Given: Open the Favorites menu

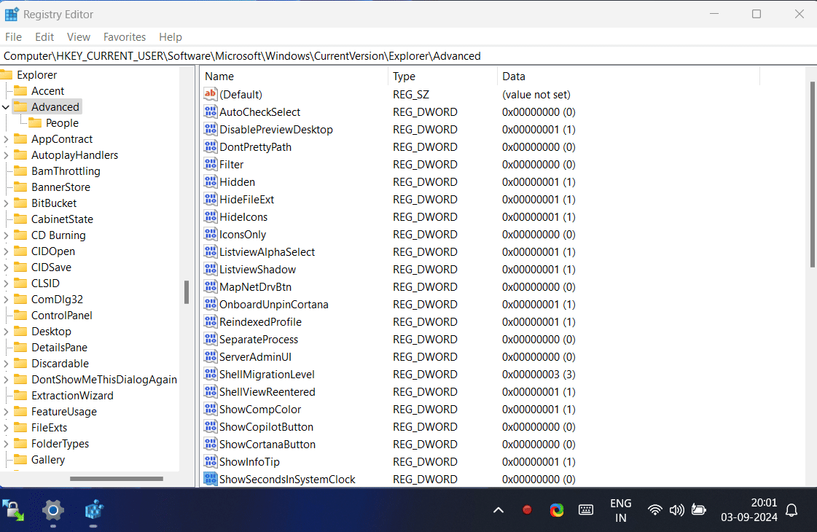Looking at the screenshot, I should coord(125,37).
